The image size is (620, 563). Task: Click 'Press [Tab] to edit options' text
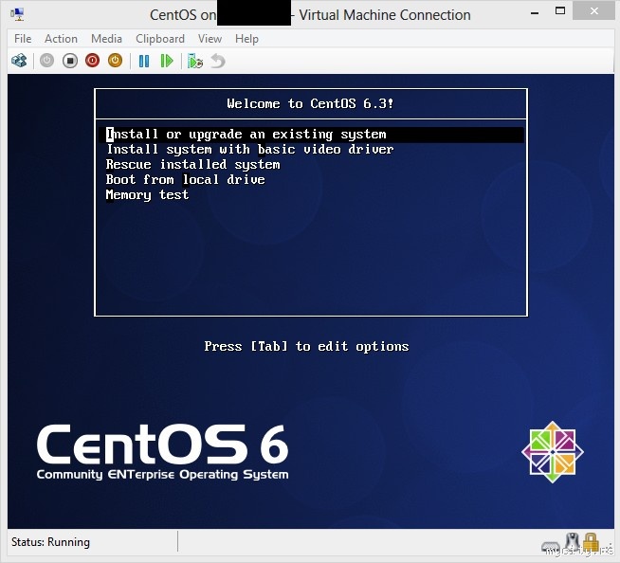pyautogui.click(x=306, y=346)
